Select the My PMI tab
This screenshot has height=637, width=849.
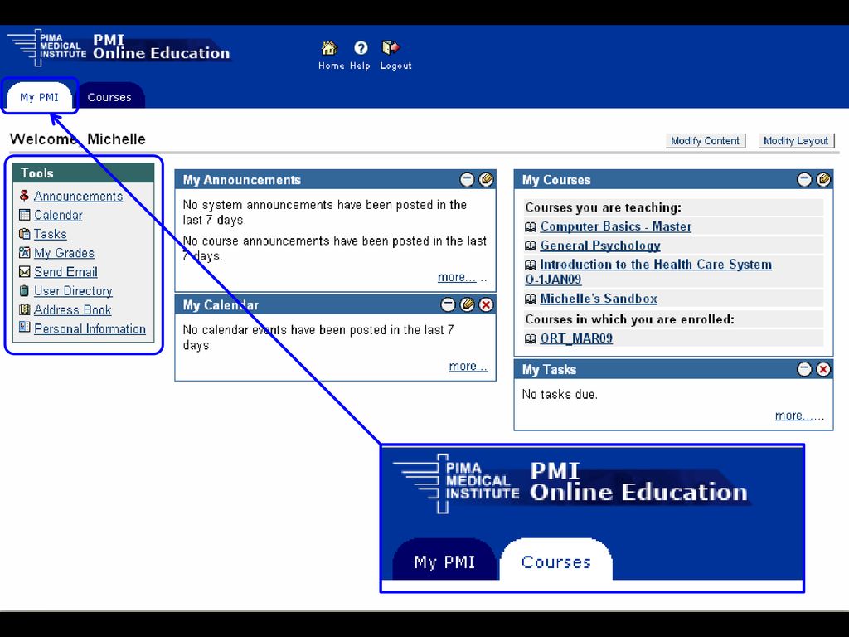click(39, 96)
